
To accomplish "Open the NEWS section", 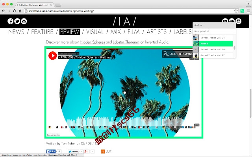I will coord(16,32).
